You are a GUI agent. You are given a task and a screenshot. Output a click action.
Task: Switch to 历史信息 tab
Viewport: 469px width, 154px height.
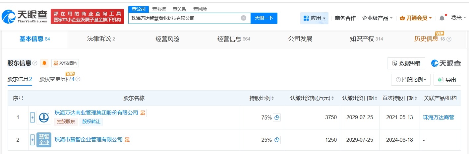click(429, 39)
